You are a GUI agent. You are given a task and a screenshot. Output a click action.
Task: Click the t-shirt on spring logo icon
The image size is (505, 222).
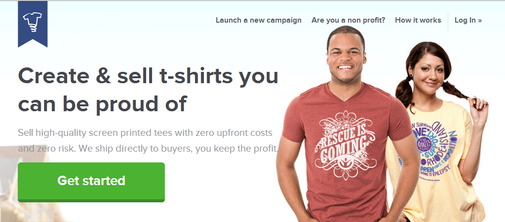(x=33, y=22)
